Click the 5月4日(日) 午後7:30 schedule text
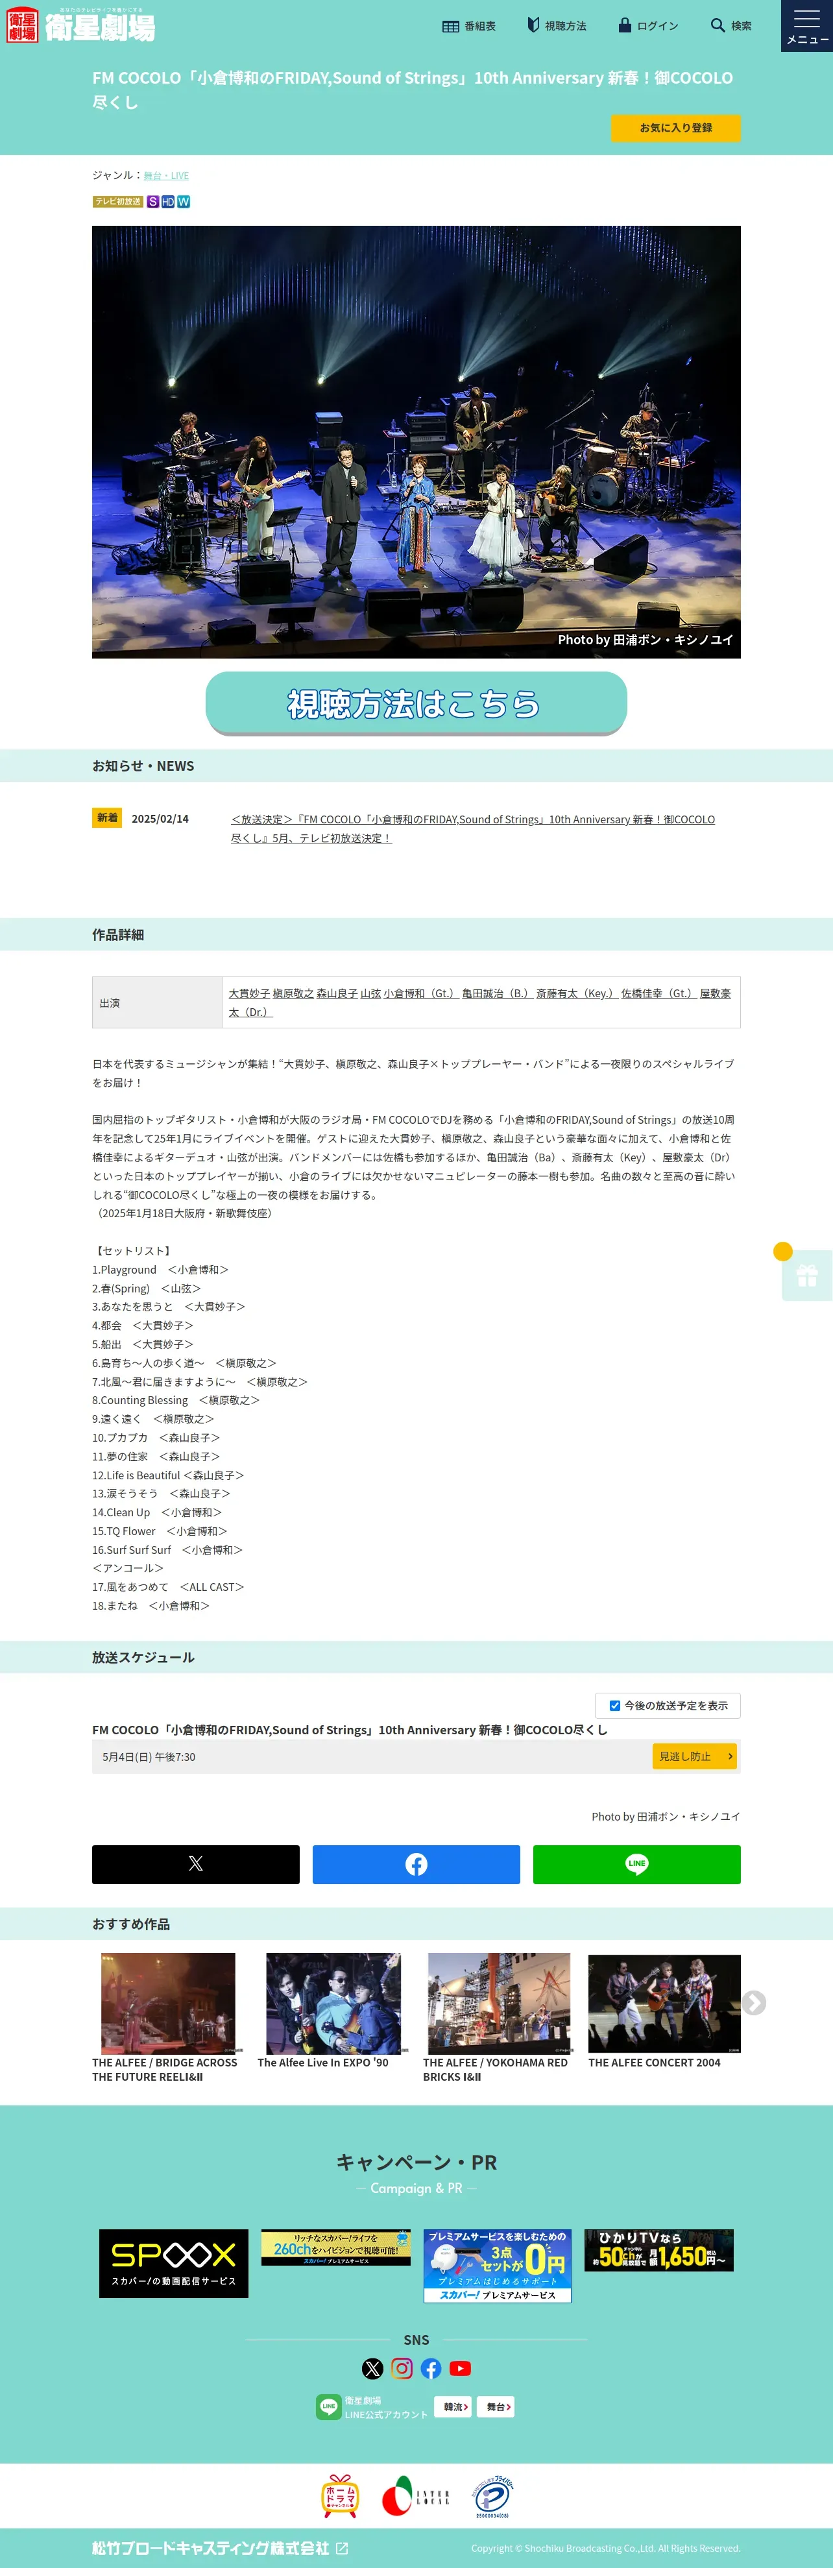The height and width of the screenshot is (2568, 833). point(149,1756)
